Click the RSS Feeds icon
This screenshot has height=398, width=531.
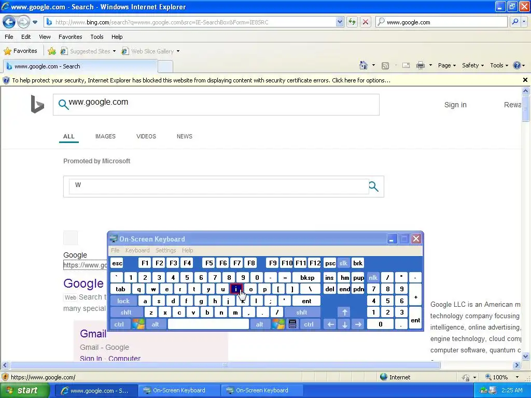pos(385,66)
